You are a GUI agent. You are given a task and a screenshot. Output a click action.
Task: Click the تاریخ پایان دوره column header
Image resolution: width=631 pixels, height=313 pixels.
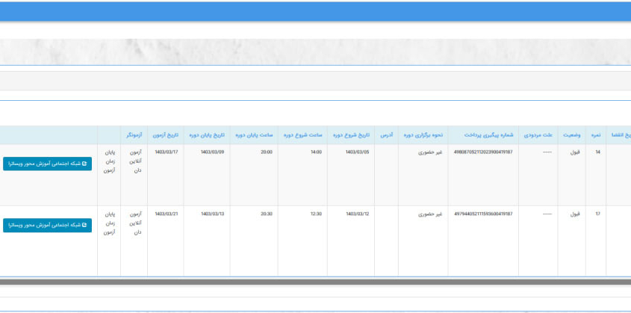(x=207, y=135)
